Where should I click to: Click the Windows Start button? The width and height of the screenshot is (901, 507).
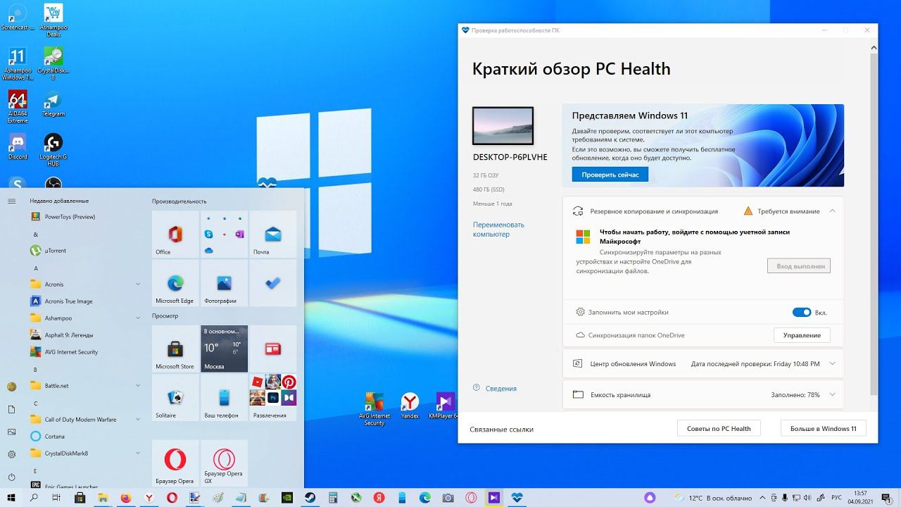tap(11, 498)
